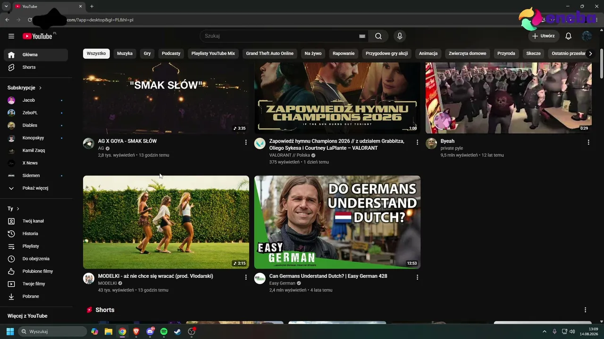The height and width of the screenshot is (339, 604).
Task: Open Polubione filmy in sidebar
Action: 36,271
